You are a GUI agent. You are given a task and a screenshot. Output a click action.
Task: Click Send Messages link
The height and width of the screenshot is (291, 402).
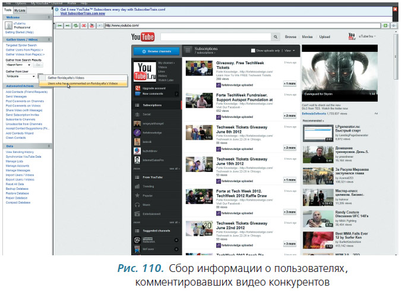pos(16,96)
